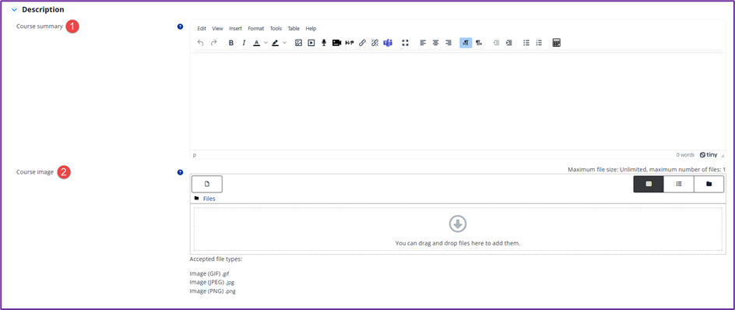The height and width of the screenshot is (310, 735).
Task: Click the tiny editor logo link
Action: 709,155
